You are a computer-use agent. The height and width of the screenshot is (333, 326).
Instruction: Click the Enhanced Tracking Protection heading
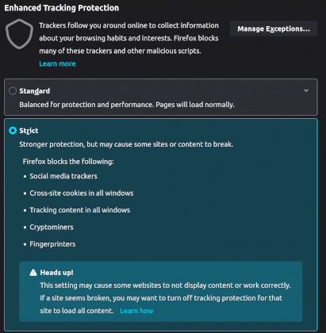click(62, 8)
